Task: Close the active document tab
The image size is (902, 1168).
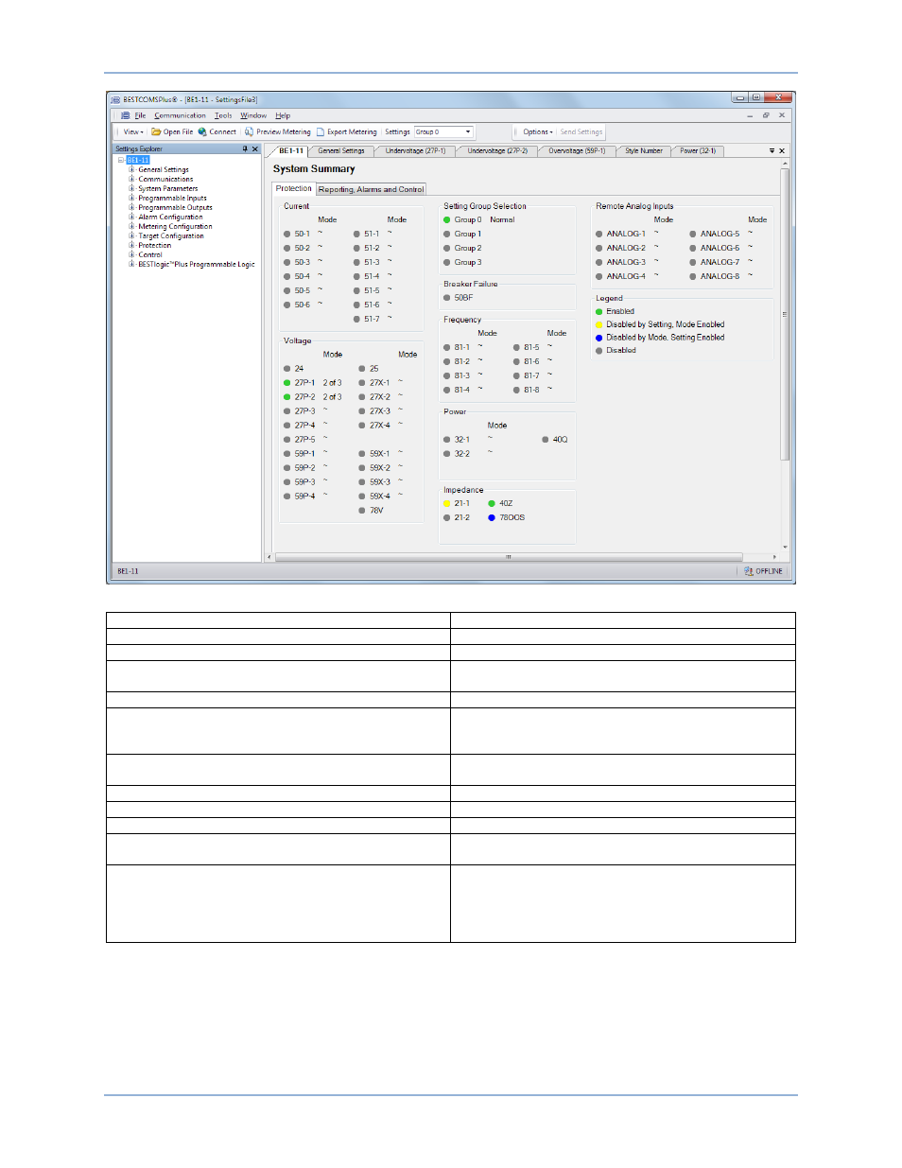Action: click(782, 150)
